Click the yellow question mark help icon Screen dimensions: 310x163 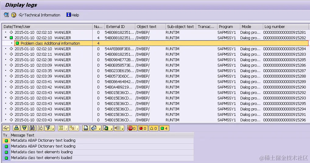coord(14,15)
